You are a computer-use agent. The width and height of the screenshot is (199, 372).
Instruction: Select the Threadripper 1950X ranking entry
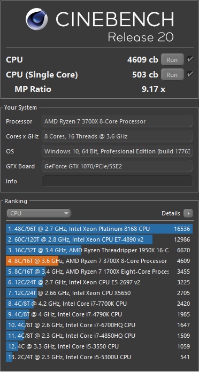tap(99, 250)
